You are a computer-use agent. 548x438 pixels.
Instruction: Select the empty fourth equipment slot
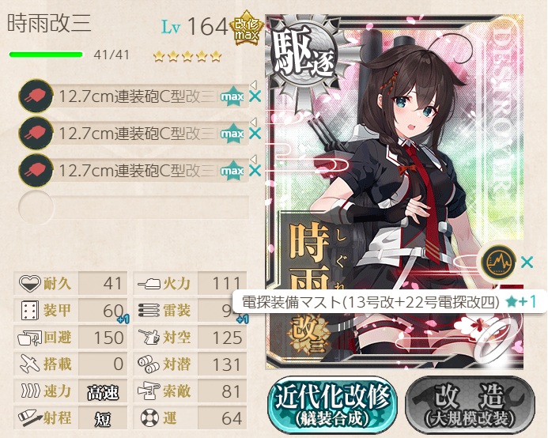134,208
